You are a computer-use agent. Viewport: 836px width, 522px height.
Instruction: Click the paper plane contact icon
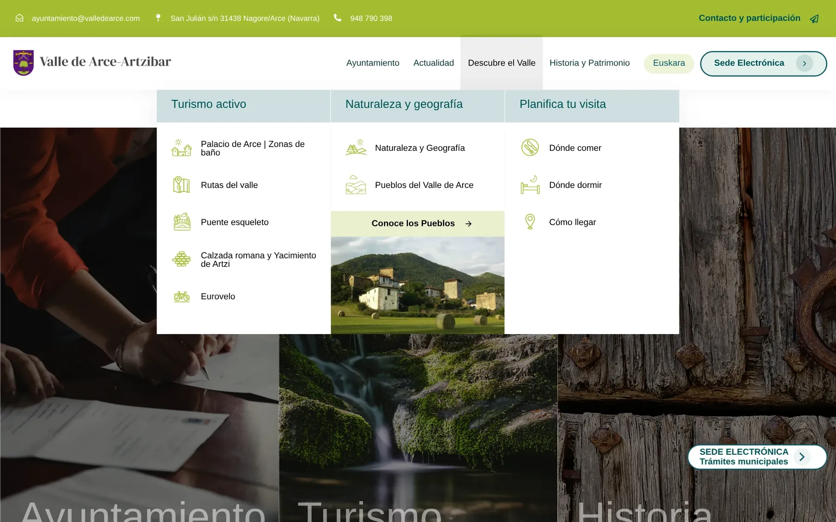pos(814,19)
